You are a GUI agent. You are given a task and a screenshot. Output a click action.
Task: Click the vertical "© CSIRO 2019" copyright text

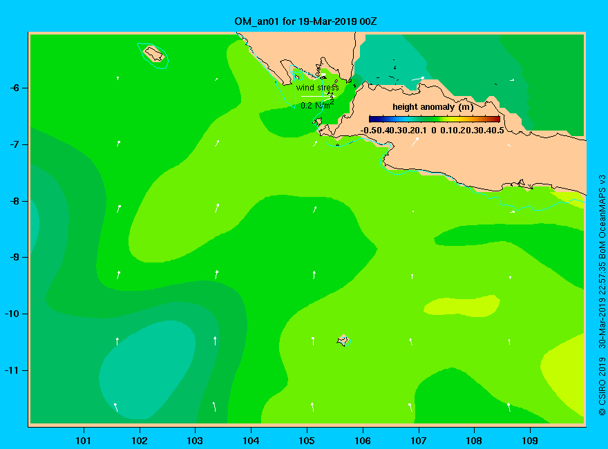tap(602, 386)
